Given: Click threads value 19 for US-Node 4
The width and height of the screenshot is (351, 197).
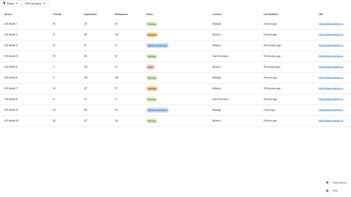Looking at the screenshot, I should [x=54, y=56].
